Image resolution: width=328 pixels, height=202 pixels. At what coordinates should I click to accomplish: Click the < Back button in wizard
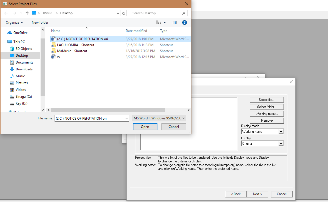236,194
